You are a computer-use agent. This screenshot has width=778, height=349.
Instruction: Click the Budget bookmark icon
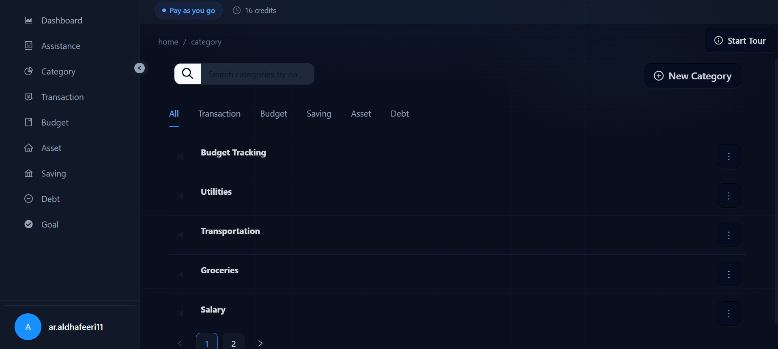28,122
